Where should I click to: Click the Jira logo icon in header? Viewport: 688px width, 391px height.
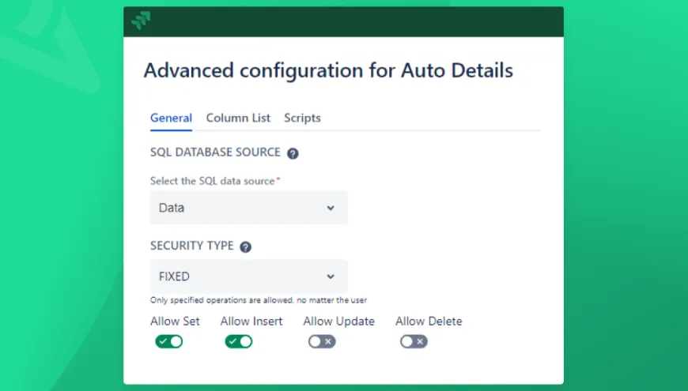pos(141,21)
